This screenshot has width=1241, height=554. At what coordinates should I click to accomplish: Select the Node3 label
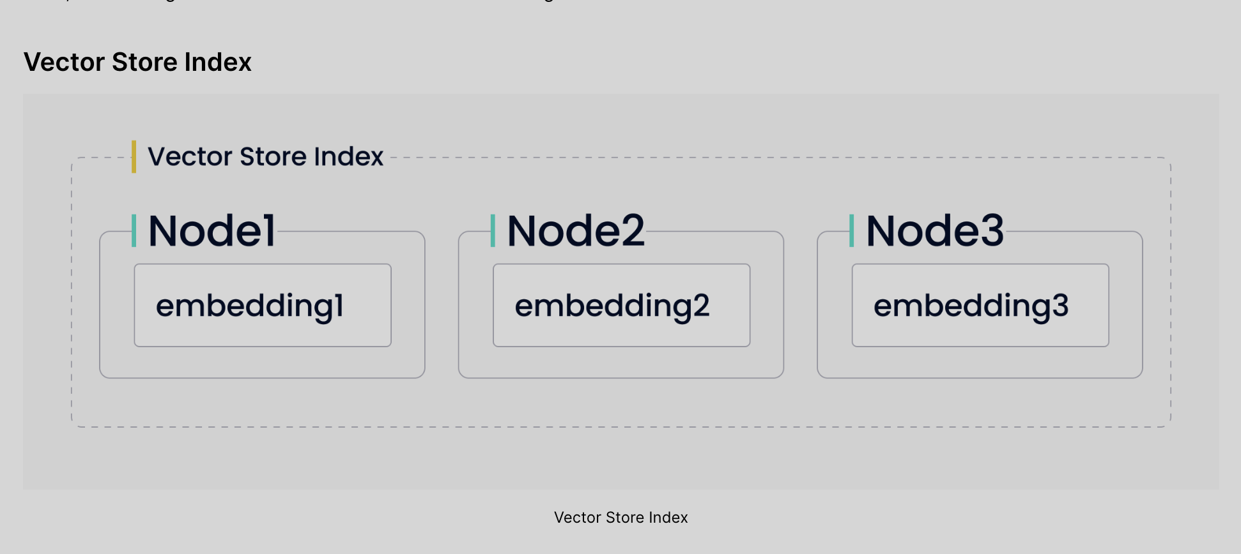pos(935,230)
